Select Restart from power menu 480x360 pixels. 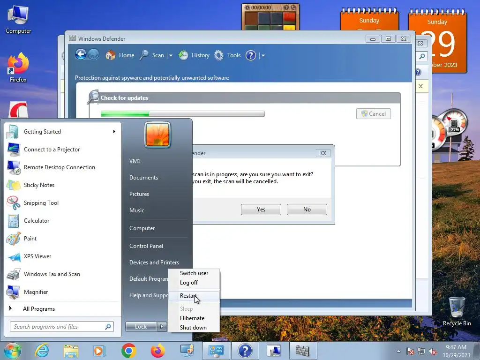pos(194,296)
